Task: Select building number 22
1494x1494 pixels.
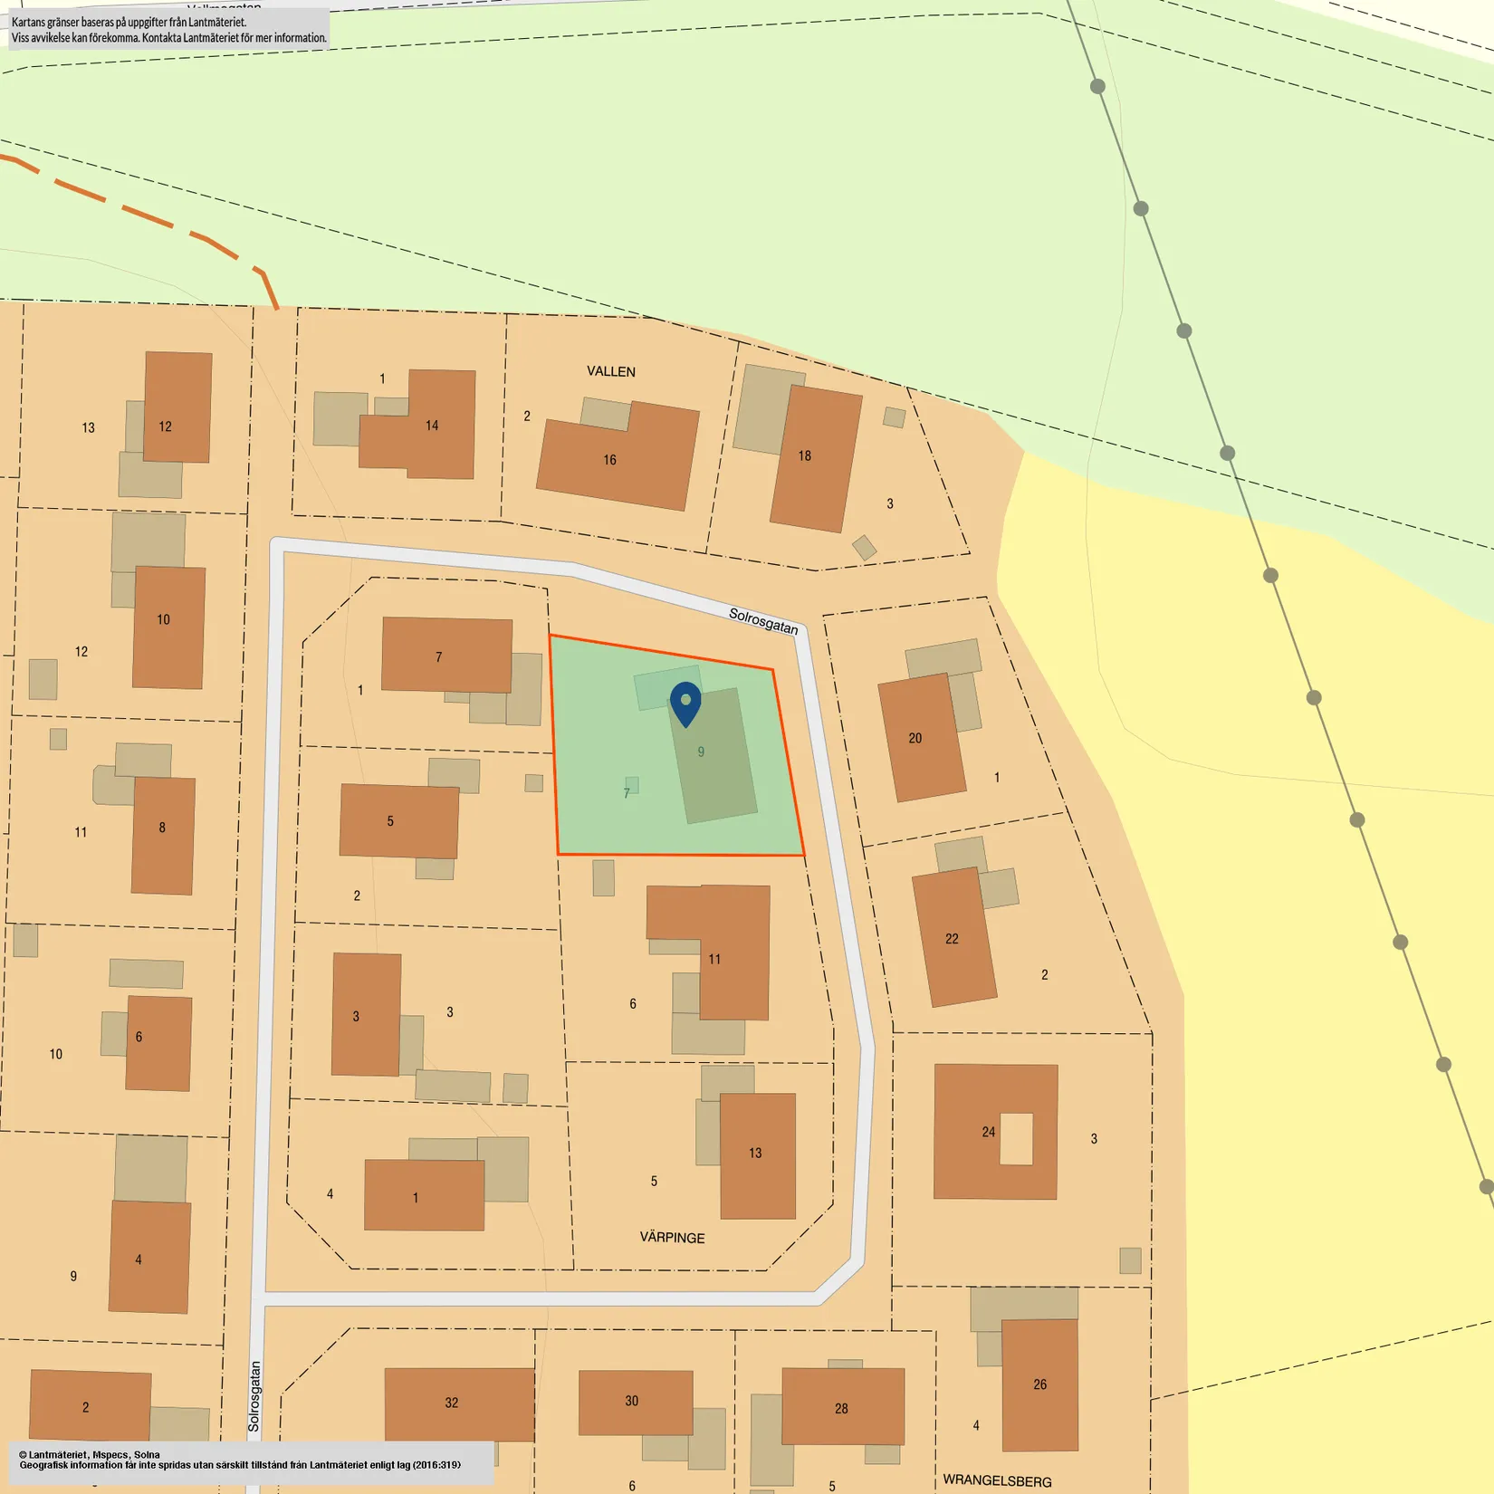Action: [954, 937]
